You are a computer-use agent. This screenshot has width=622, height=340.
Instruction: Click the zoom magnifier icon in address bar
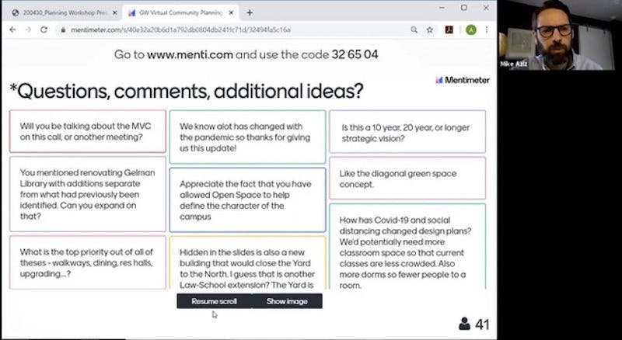coord(414,29)
